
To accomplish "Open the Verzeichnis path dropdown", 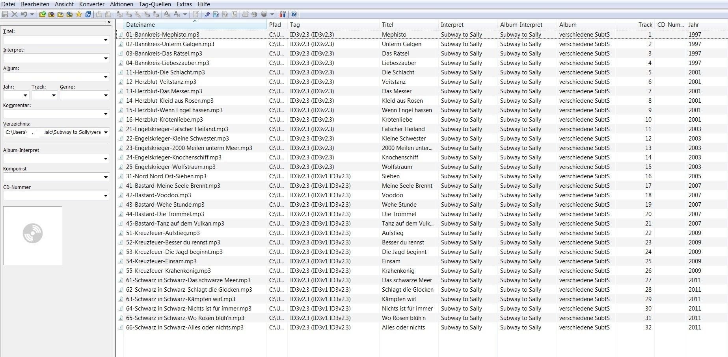I will [x=106, y=132].
